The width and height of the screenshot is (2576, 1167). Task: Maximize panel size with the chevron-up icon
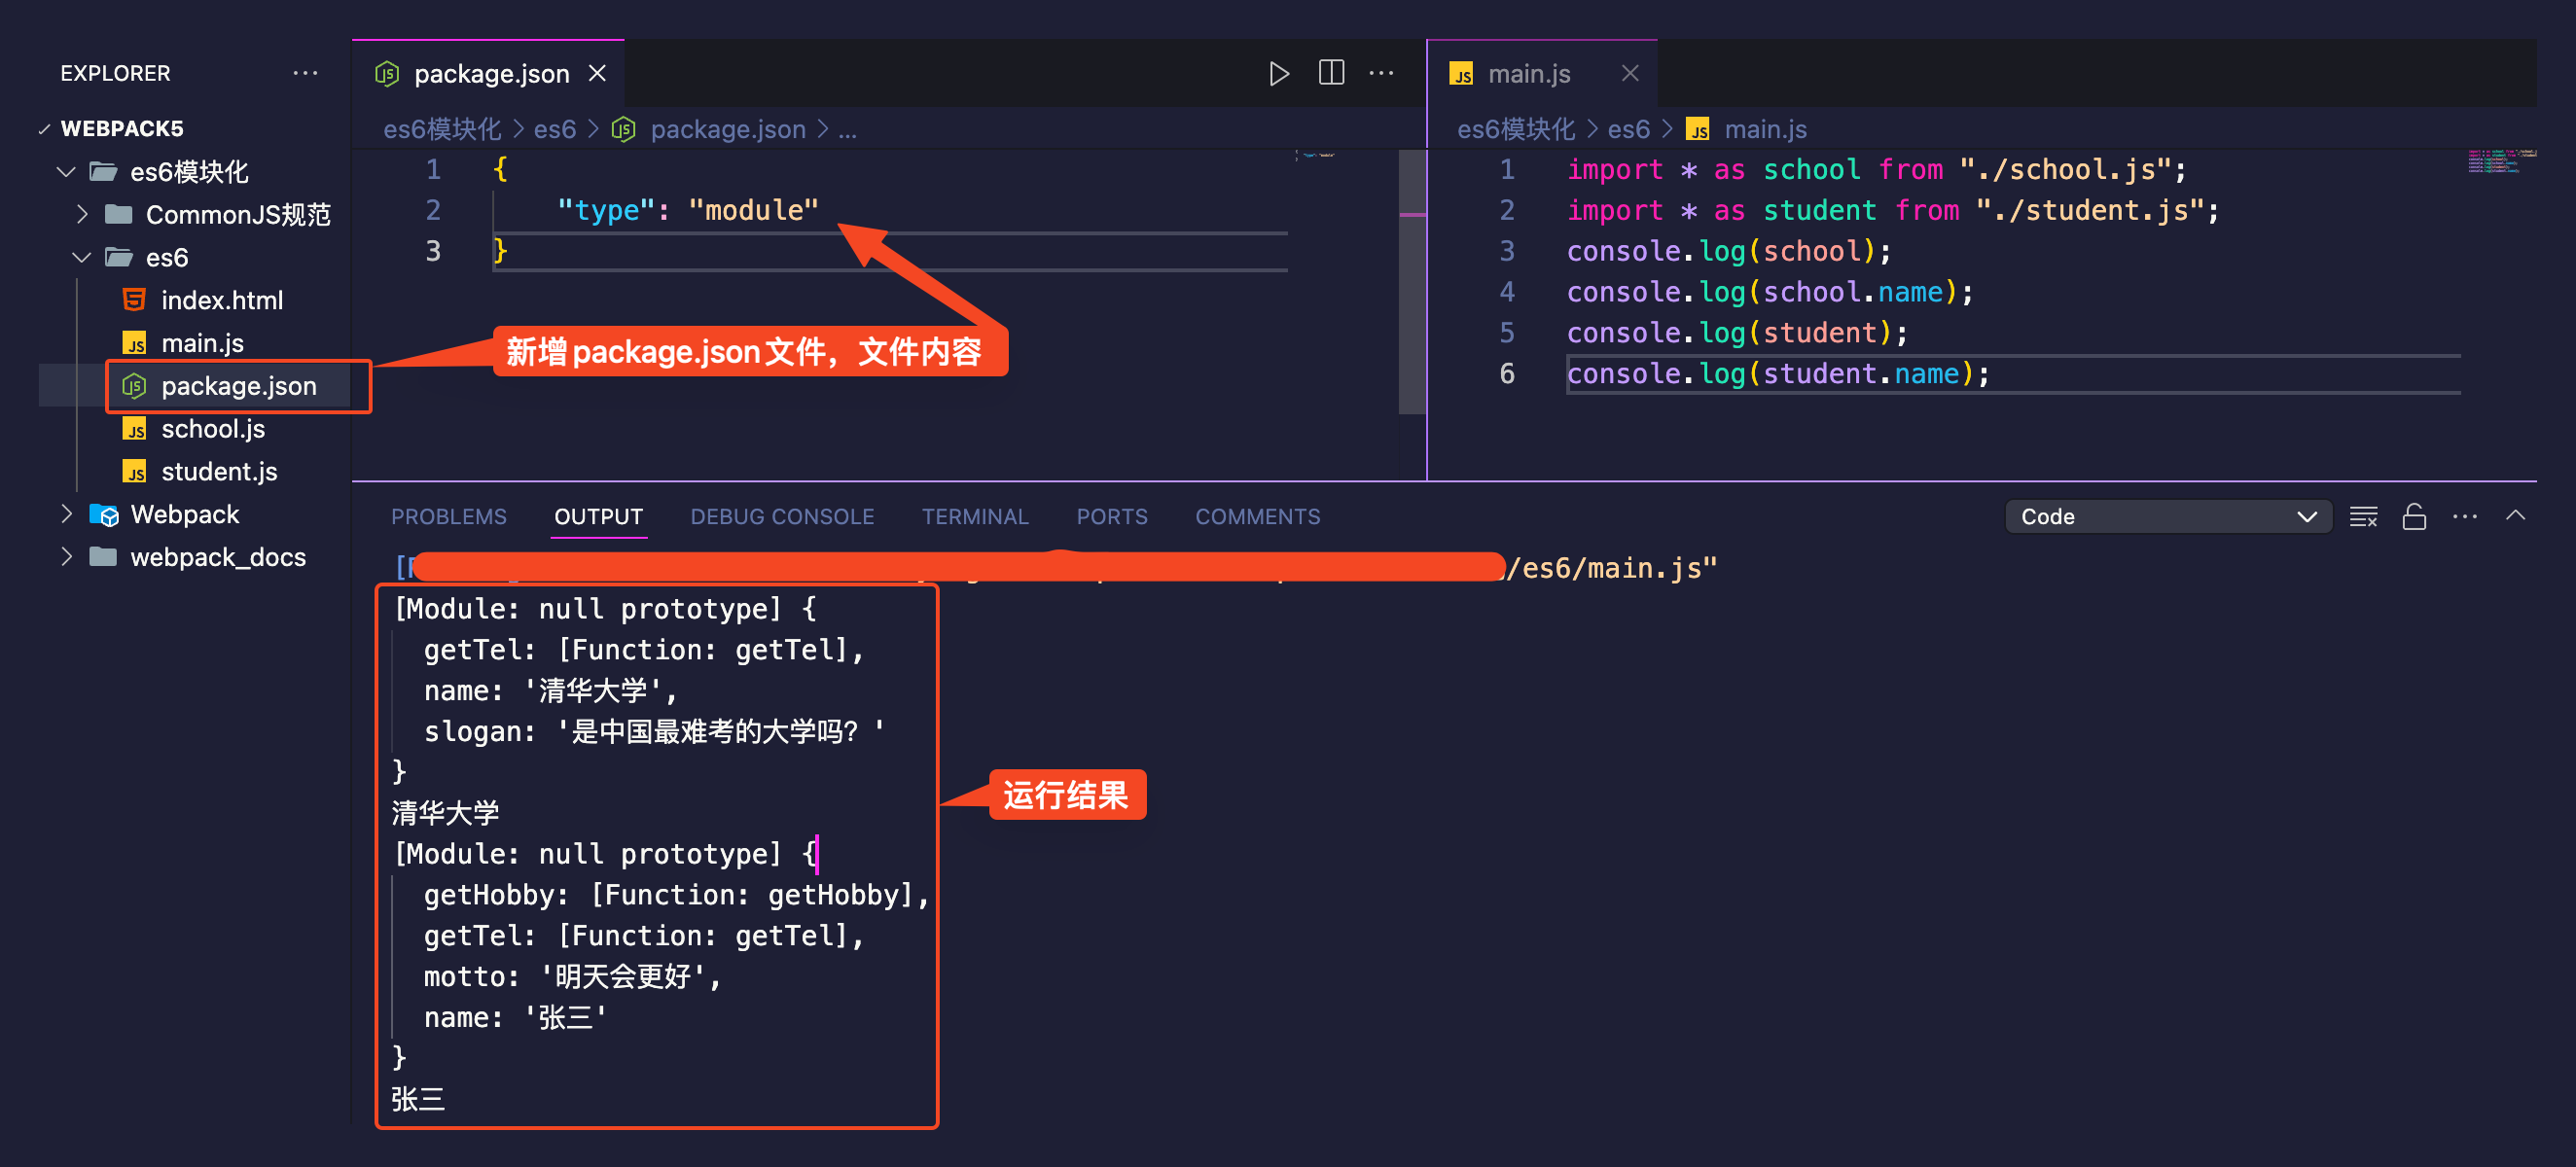pyautogui.click(x=2515, y=516)
